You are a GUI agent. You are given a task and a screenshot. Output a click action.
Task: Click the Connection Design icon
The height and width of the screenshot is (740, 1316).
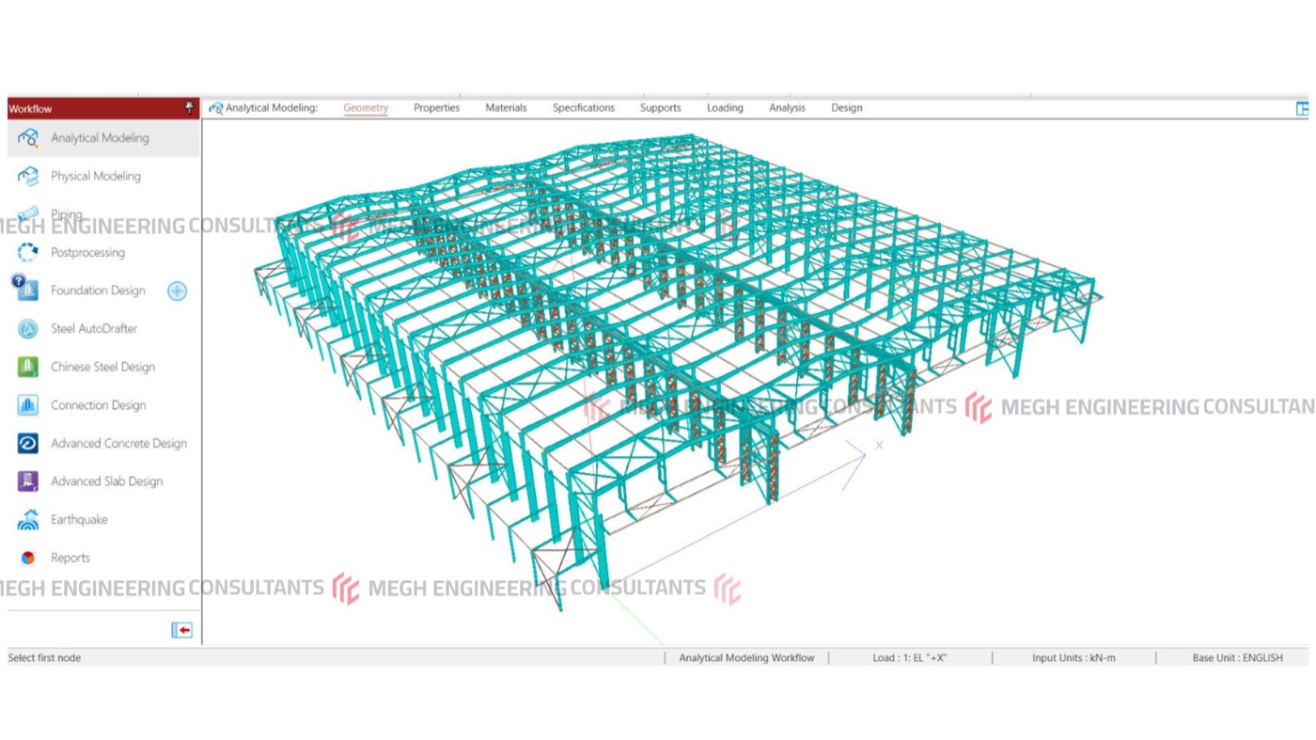28,405
